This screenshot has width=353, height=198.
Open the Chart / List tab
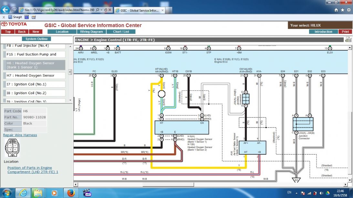[121, 32]
